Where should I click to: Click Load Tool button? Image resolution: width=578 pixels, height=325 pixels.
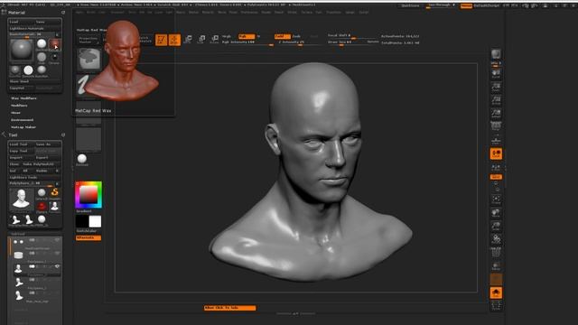22,144
